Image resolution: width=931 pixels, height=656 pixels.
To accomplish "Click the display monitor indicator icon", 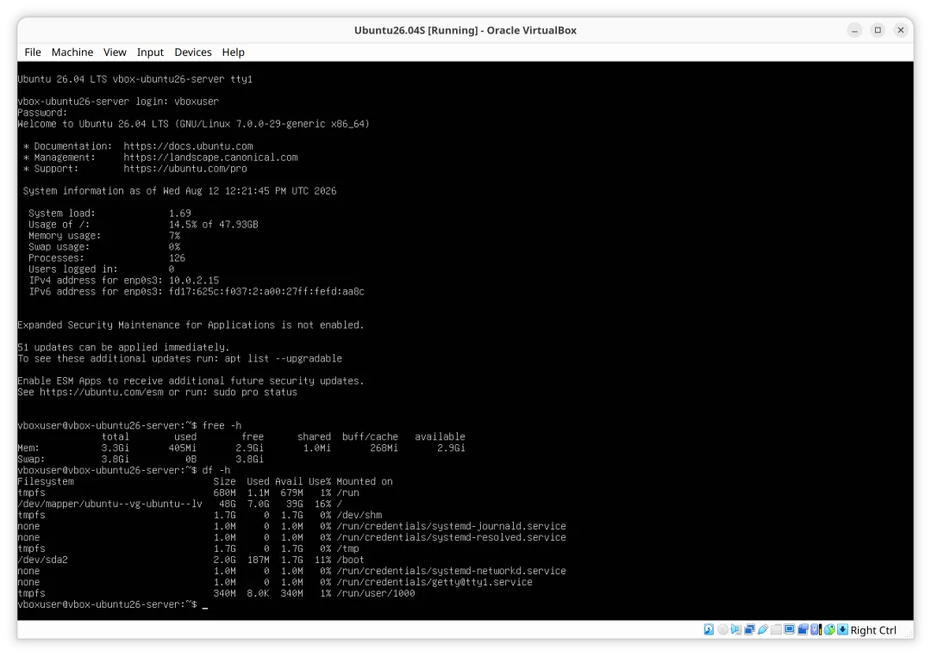I will click(789, 629).
